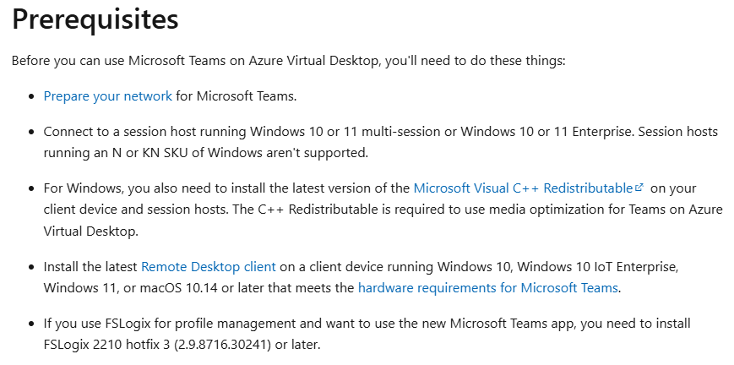Viewport: 734px width, 365px height.
Task: Click the bullet dot beside "For Windows" paragraph
Action: point(31,188)
